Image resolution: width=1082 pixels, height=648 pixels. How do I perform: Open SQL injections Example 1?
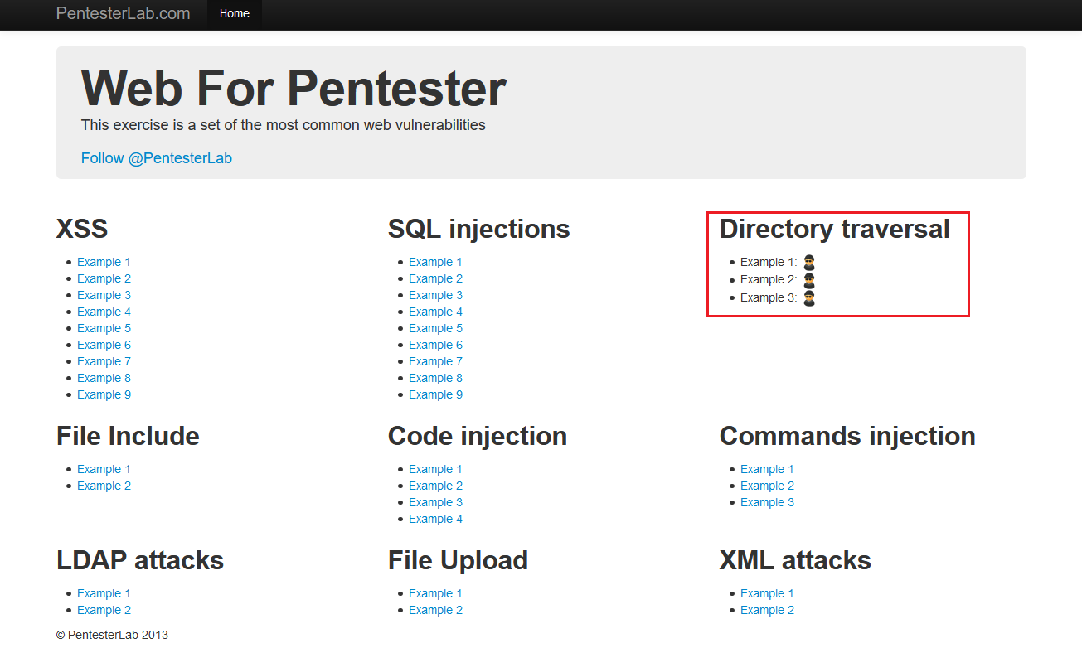(x=435, y=262)
